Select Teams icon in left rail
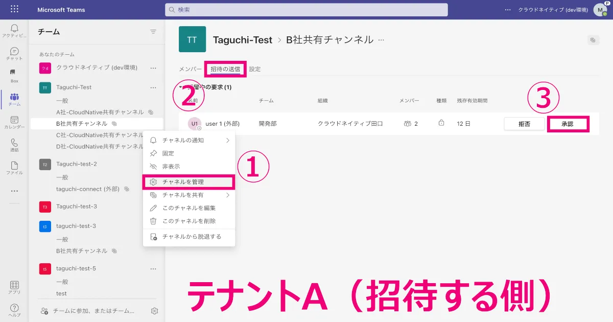 coord(14,99)
